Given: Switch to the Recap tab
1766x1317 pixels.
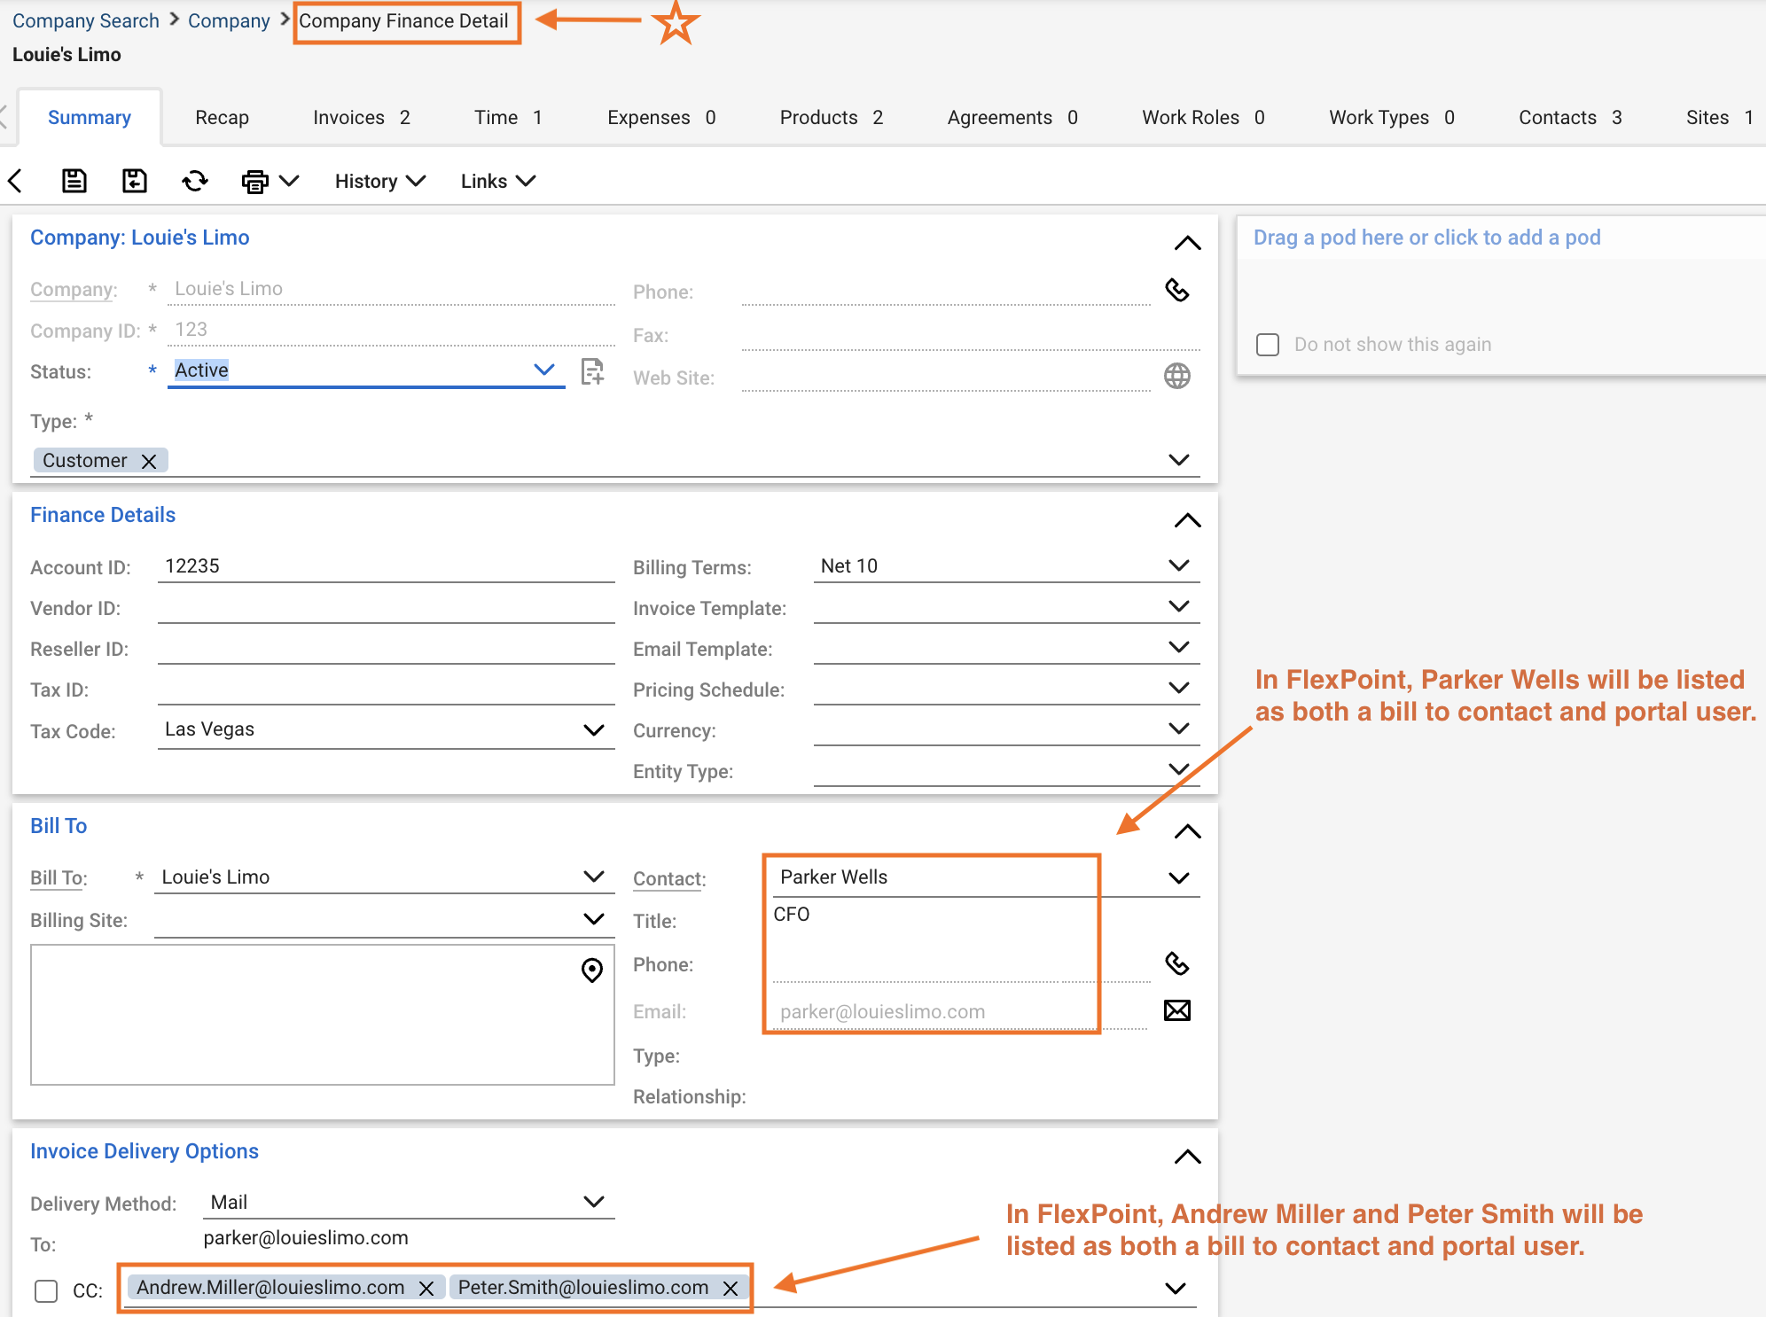Looking at the screenshot, I should [222, 117].
